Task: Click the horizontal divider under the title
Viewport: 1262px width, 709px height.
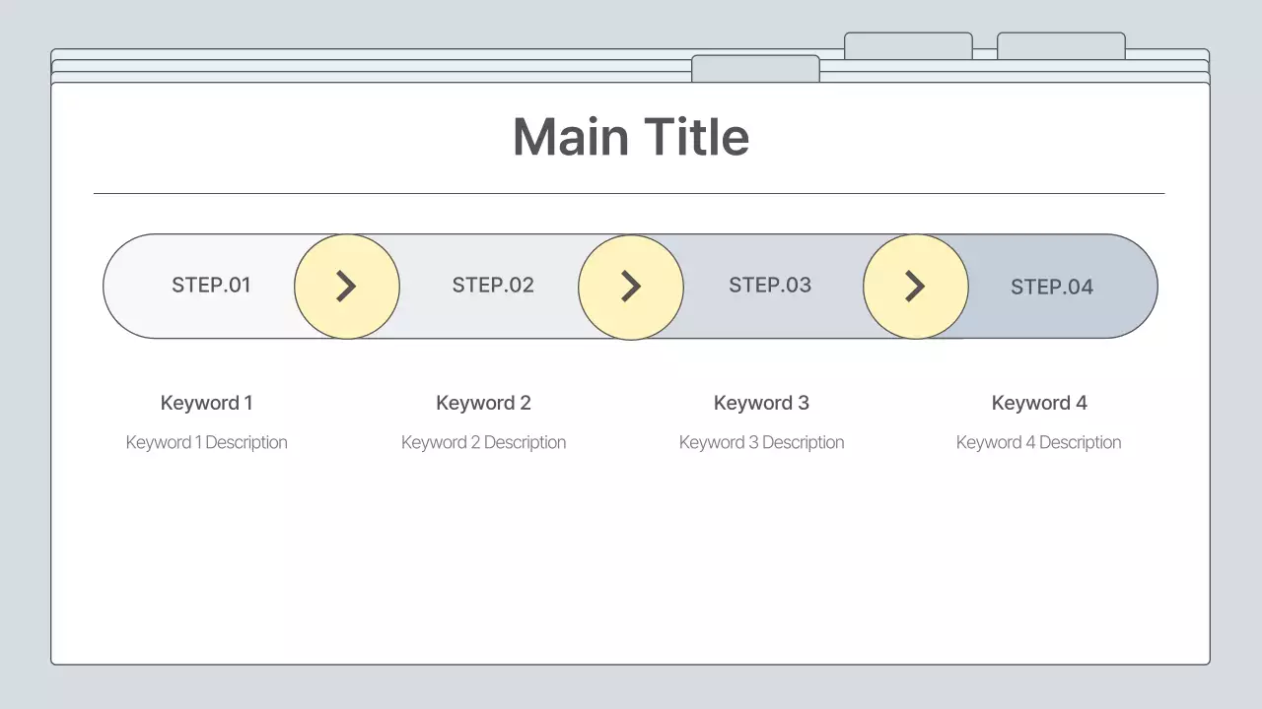Action: pyautogui.click(x=629, y=194)
